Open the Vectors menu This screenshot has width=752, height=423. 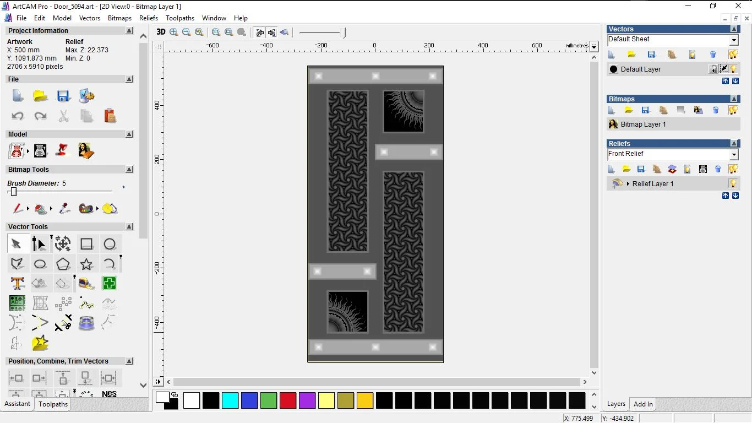click(x=90, y=18)
